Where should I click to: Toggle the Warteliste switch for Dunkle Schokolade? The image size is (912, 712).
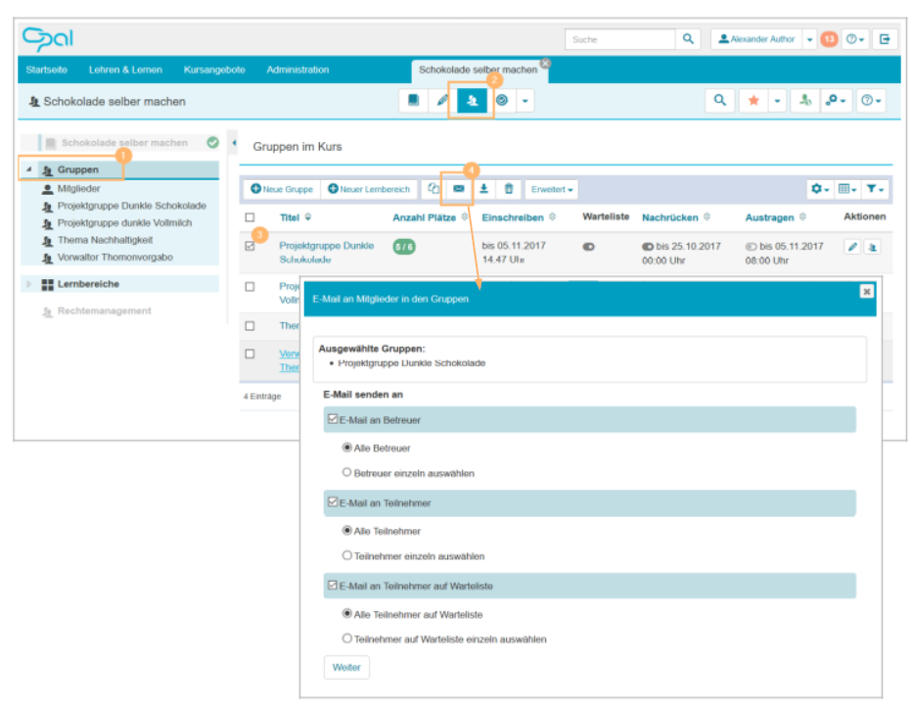[589, 247]
